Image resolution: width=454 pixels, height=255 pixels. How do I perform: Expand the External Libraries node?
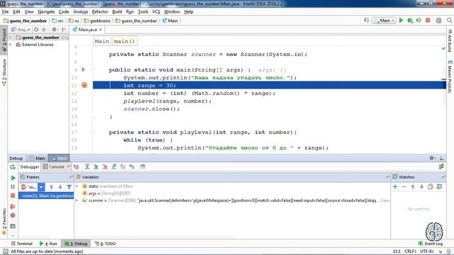click(11, 45)
